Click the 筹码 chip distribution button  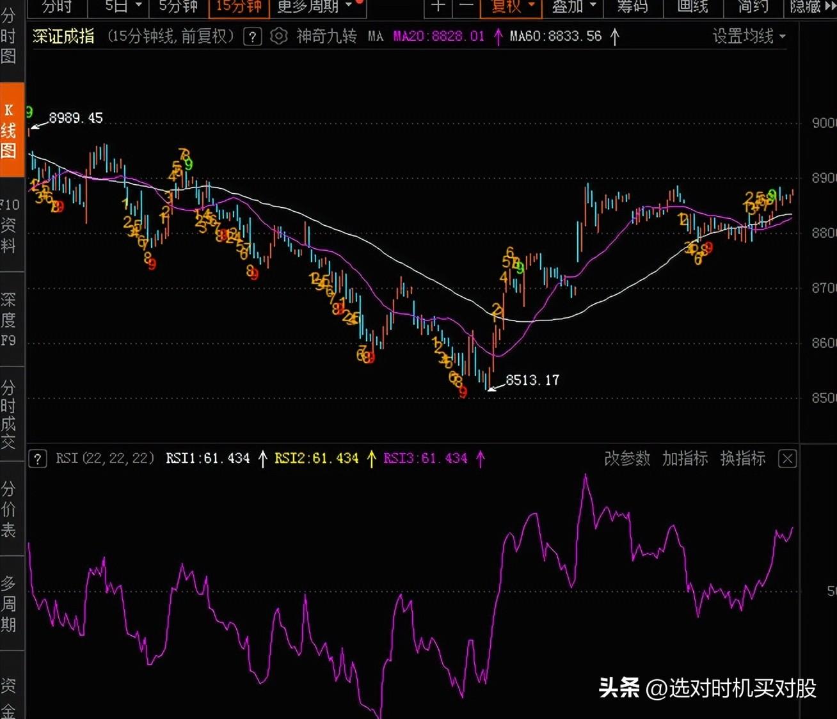632,7
